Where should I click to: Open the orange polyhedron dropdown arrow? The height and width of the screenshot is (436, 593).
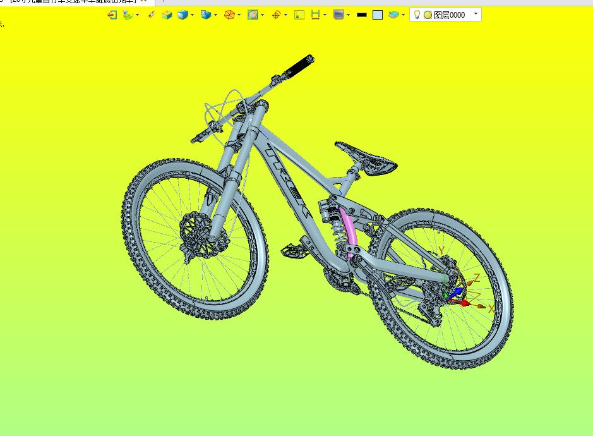click(x=239, y=15)
